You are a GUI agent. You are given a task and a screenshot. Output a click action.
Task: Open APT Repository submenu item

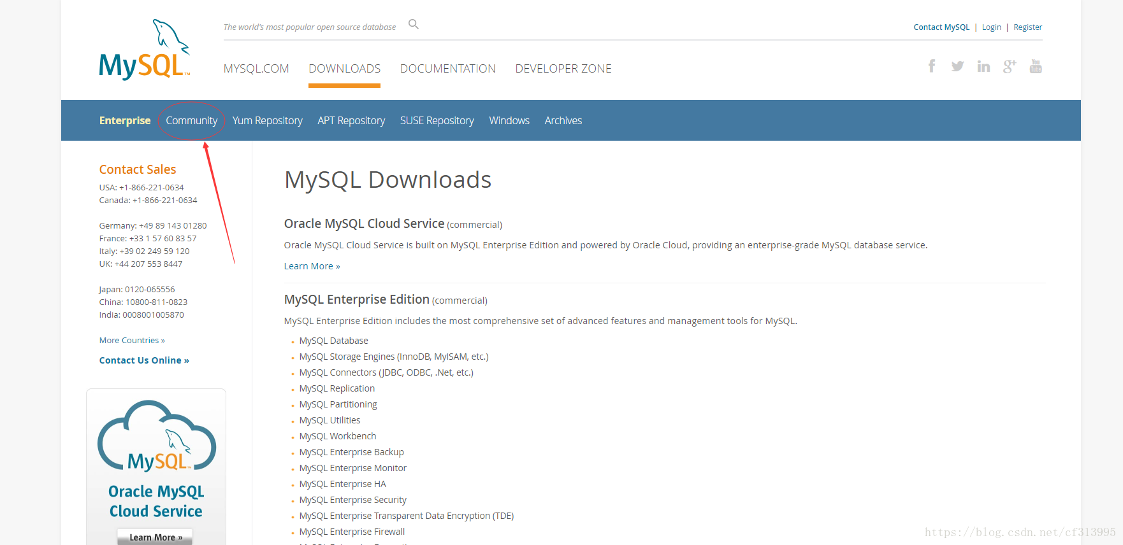coord(351,120)
